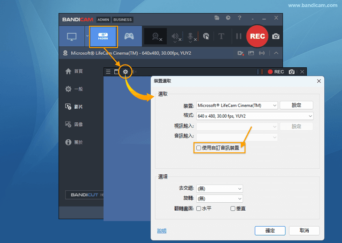The height and width of the screenshot is (243, 342).
Task: Open the 關於 about tab
Action: (x=74, y=142)
